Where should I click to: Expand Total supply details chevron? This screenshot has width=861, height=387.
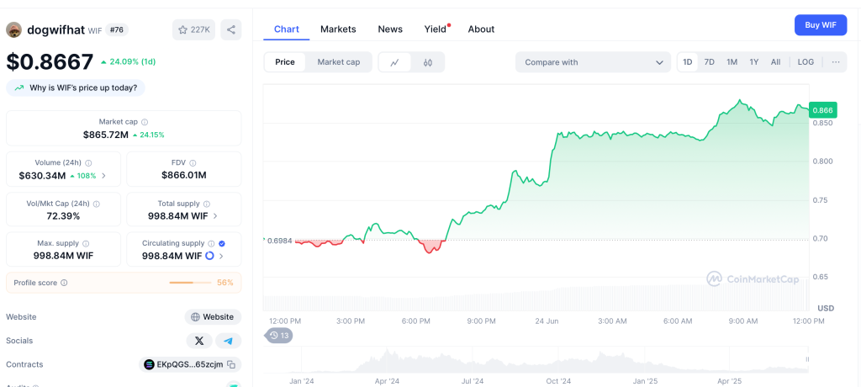(215, 216)
